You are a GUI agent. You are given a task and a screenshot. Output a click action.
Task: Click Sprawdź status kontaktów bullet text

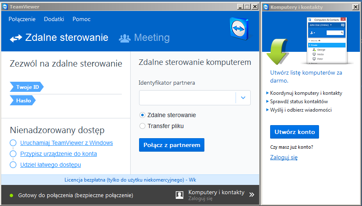(299, 102)
